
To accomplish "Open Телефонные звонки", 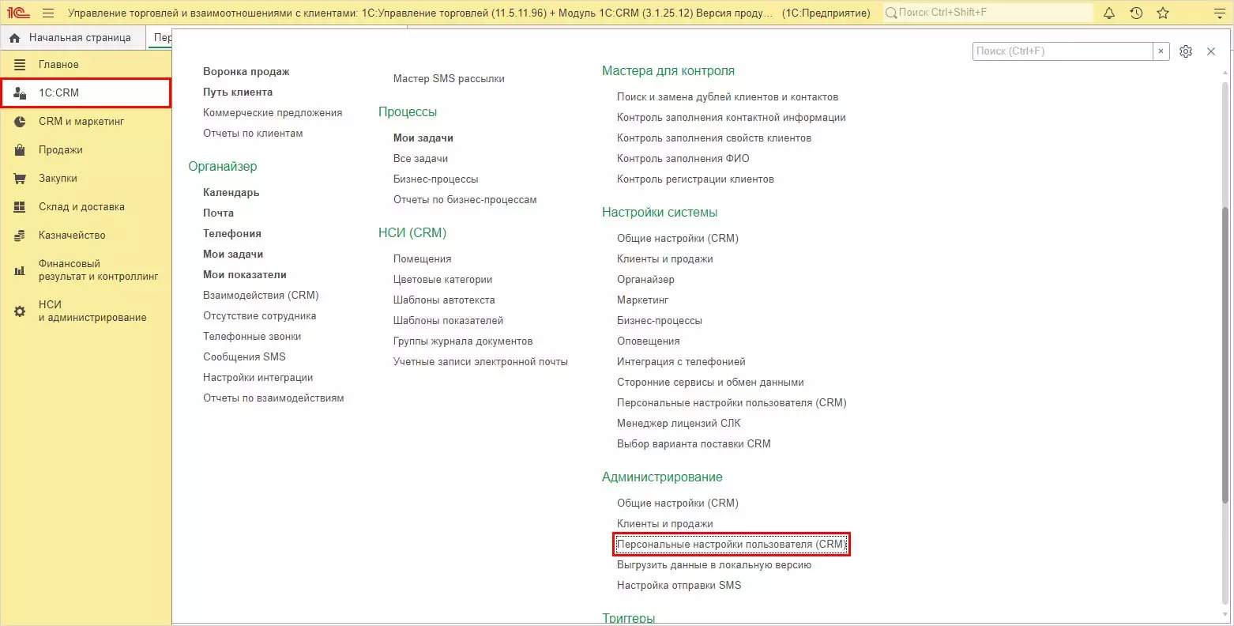I will [252, 337].
